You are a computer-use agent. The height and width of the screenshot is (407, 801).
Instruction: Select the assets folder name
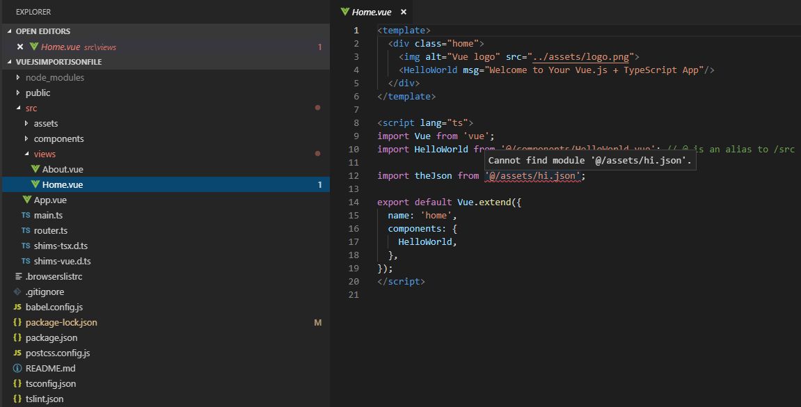pos(46,123)
